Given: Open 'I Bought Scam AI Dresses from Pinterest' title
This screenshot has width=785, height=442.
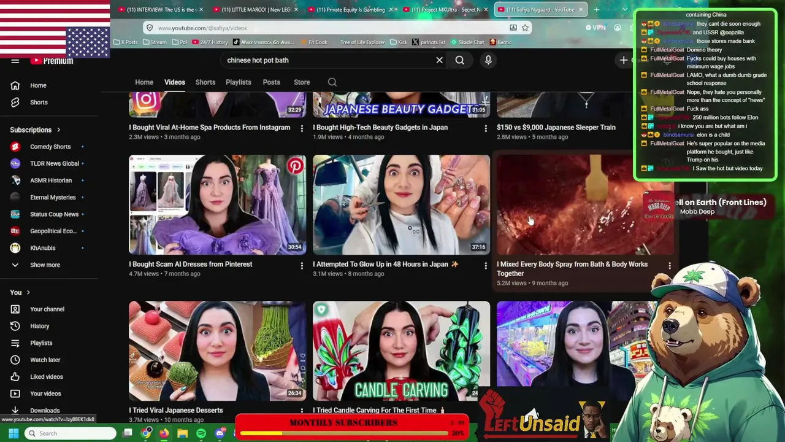Looking at the screenshot, I should (x=190, y=265).
